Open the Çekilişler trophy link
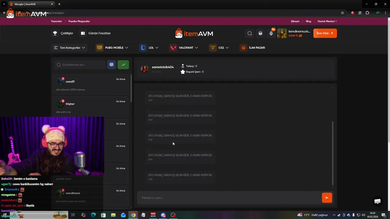This screenshot has width=390, height=219. (63, 33)
